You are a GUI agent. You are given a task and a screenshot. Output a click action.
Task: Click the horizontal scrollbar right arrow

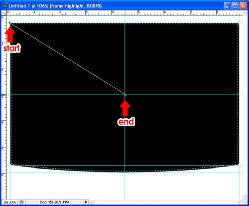(x=239, y=202)
